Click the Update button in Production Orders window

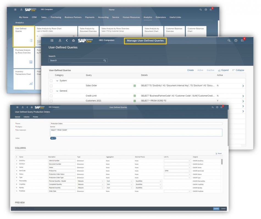[216, 209]
